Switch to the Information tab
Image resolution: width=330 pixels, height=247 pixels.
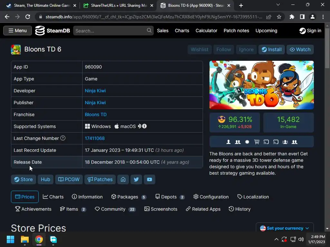point(87,197)
